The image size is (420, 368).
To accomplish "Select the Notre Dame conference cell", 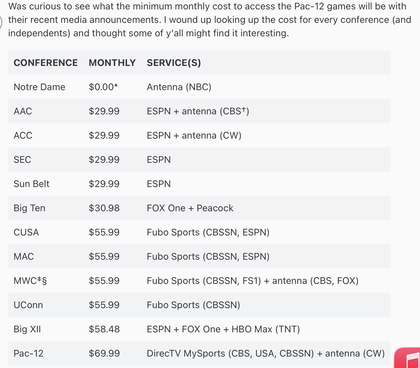I will point(39,87).
